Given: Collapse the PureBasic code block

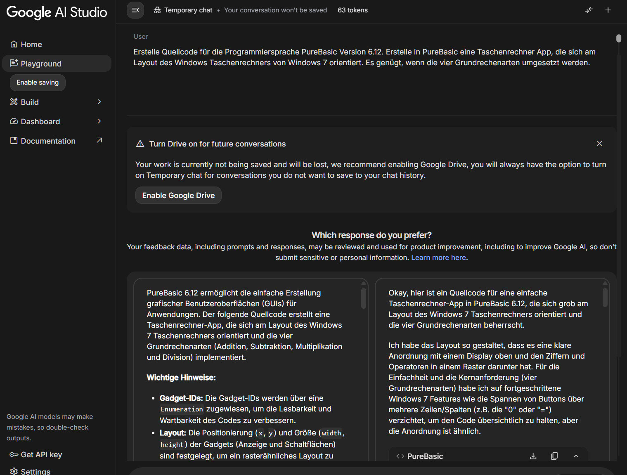Looking at the screenshot, I should (x=576, y=456).
